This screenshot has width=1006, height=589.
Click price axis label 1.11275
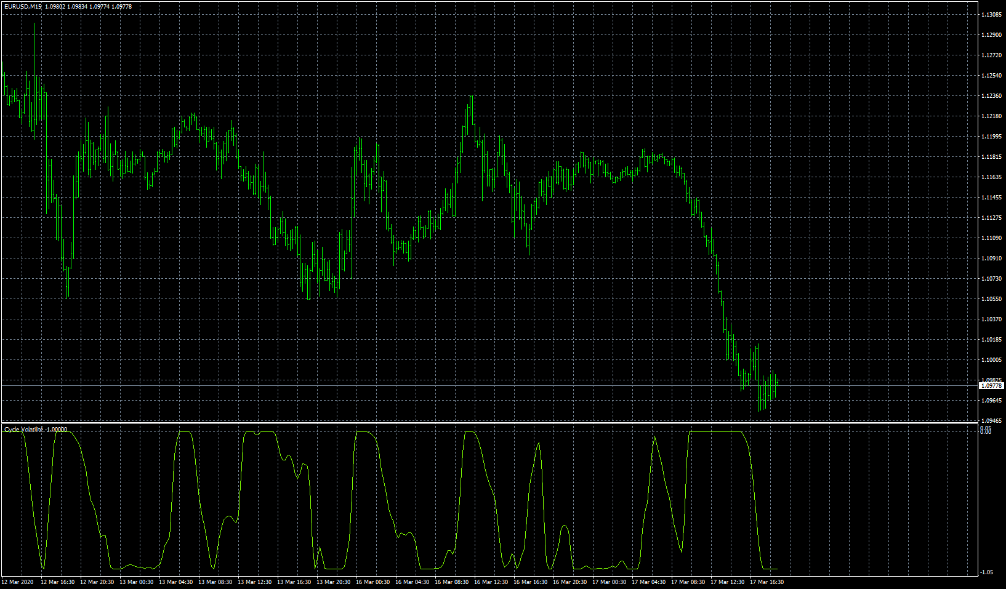click(x=991, y=218)
